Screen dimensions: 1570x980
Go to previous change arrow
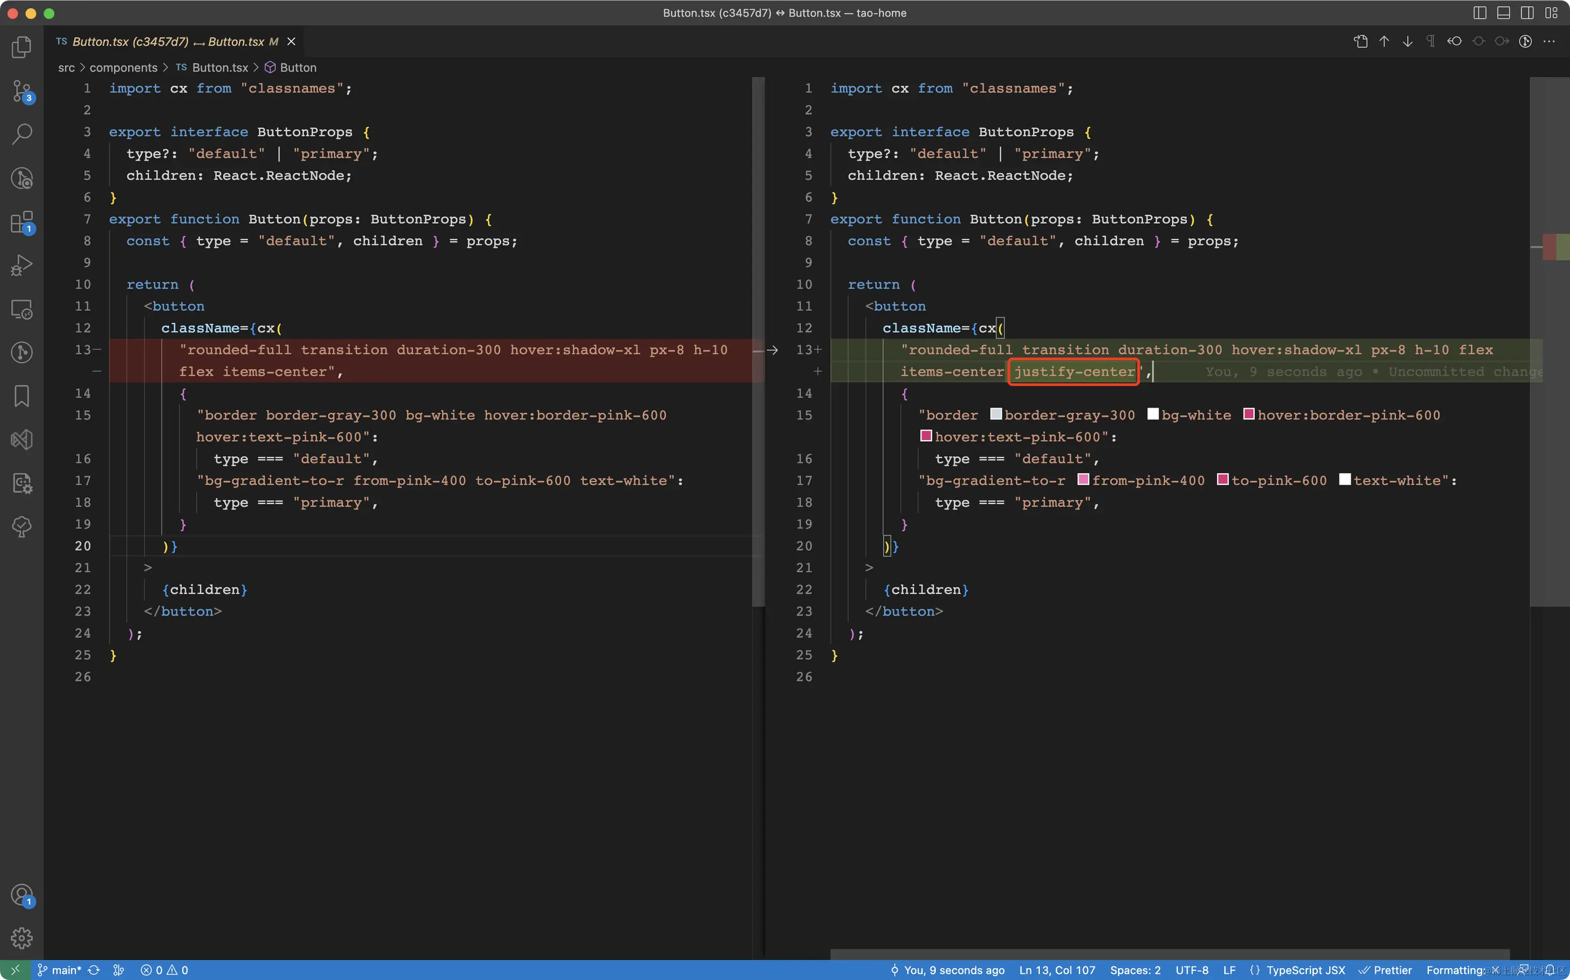[x=1384, y=42]
